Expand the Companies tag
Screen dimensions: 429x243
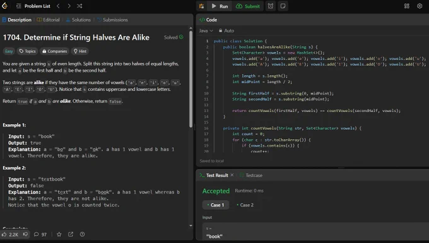pos(54,51)
